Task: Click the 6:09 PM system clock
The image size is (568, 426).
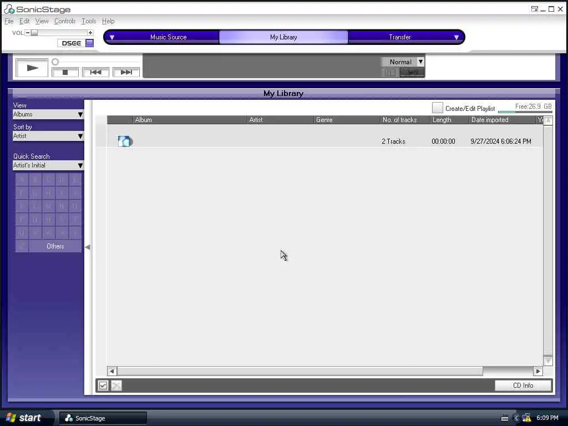Action: point(547,418)
